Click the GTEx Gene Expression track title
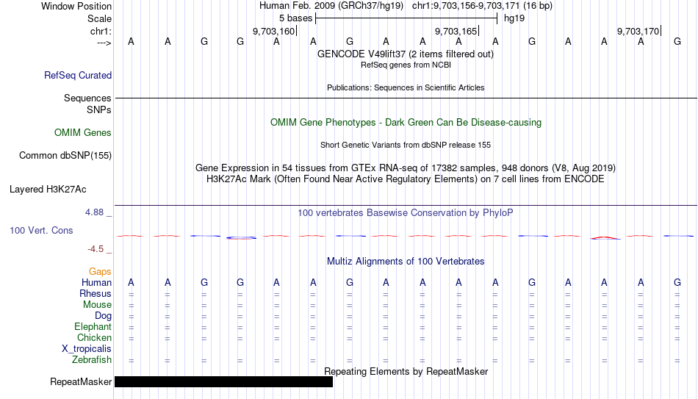This screenshot has height=399, width=698. pyautogui.click(x=406, y=168)
